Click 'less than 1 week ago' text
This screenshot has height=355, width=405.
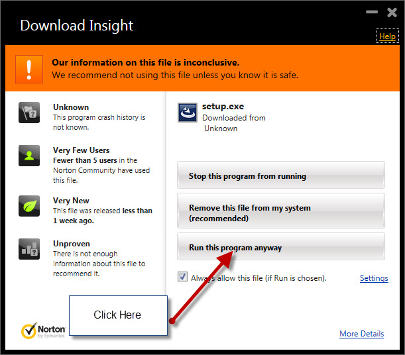(x=103, y=216)
